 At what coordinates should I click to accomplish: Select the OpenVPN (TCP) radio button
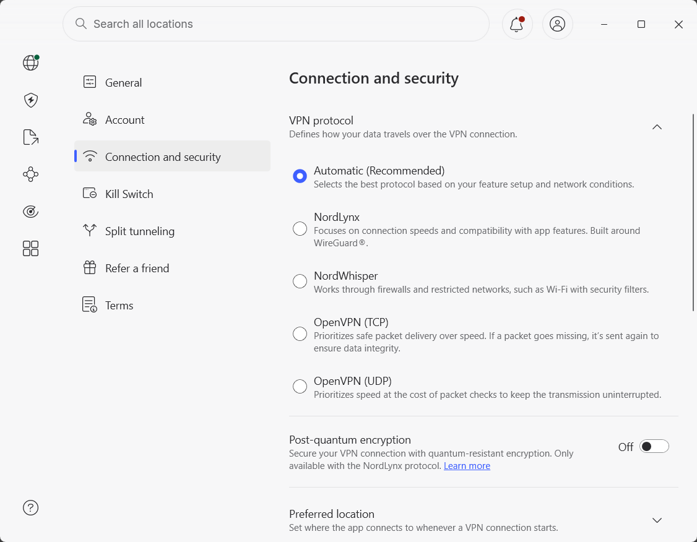click(x=300, y=334)
